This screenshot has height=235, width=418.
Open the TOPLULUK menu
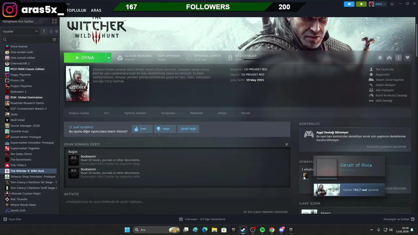76,10
